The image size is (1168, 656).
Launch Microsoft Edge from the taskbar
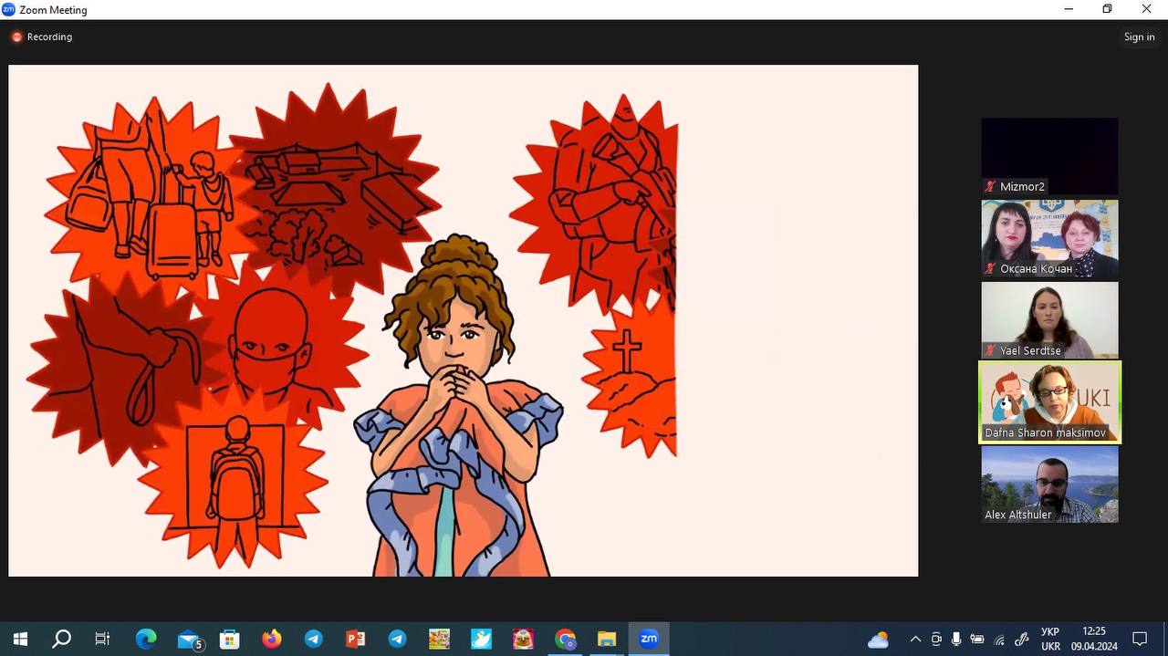(146, 640)
